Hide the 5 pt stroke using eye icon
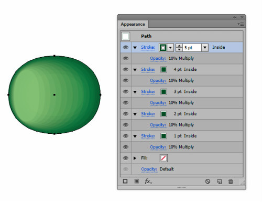 126,47
